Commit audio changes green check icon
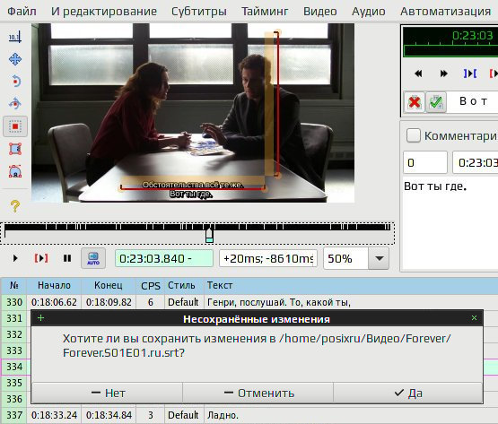The height and width of the screenshot is (424, 498). click(x=436, y=102)
